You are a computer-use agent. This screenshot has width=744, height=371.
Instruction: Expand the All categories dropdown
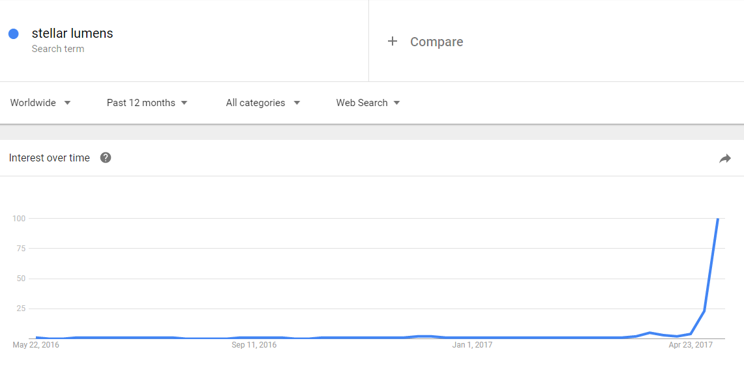tap(262, 103)
